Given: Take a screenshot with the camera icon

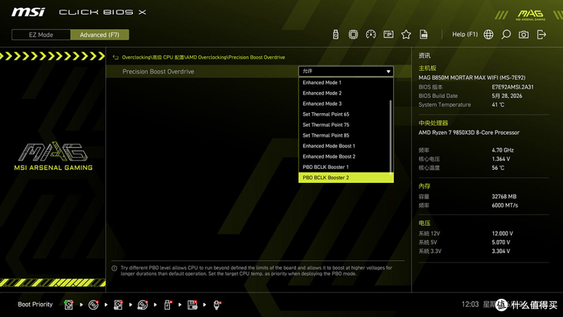Looking at the screenshot, I should [523, 34].
